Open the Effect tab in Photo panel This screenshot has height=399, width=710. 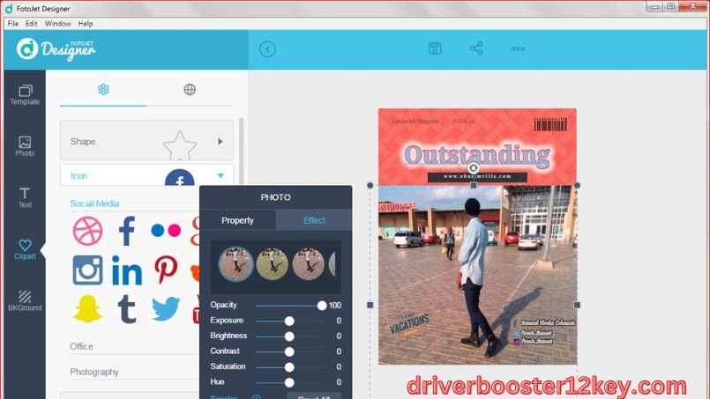(x=314, y=220)
